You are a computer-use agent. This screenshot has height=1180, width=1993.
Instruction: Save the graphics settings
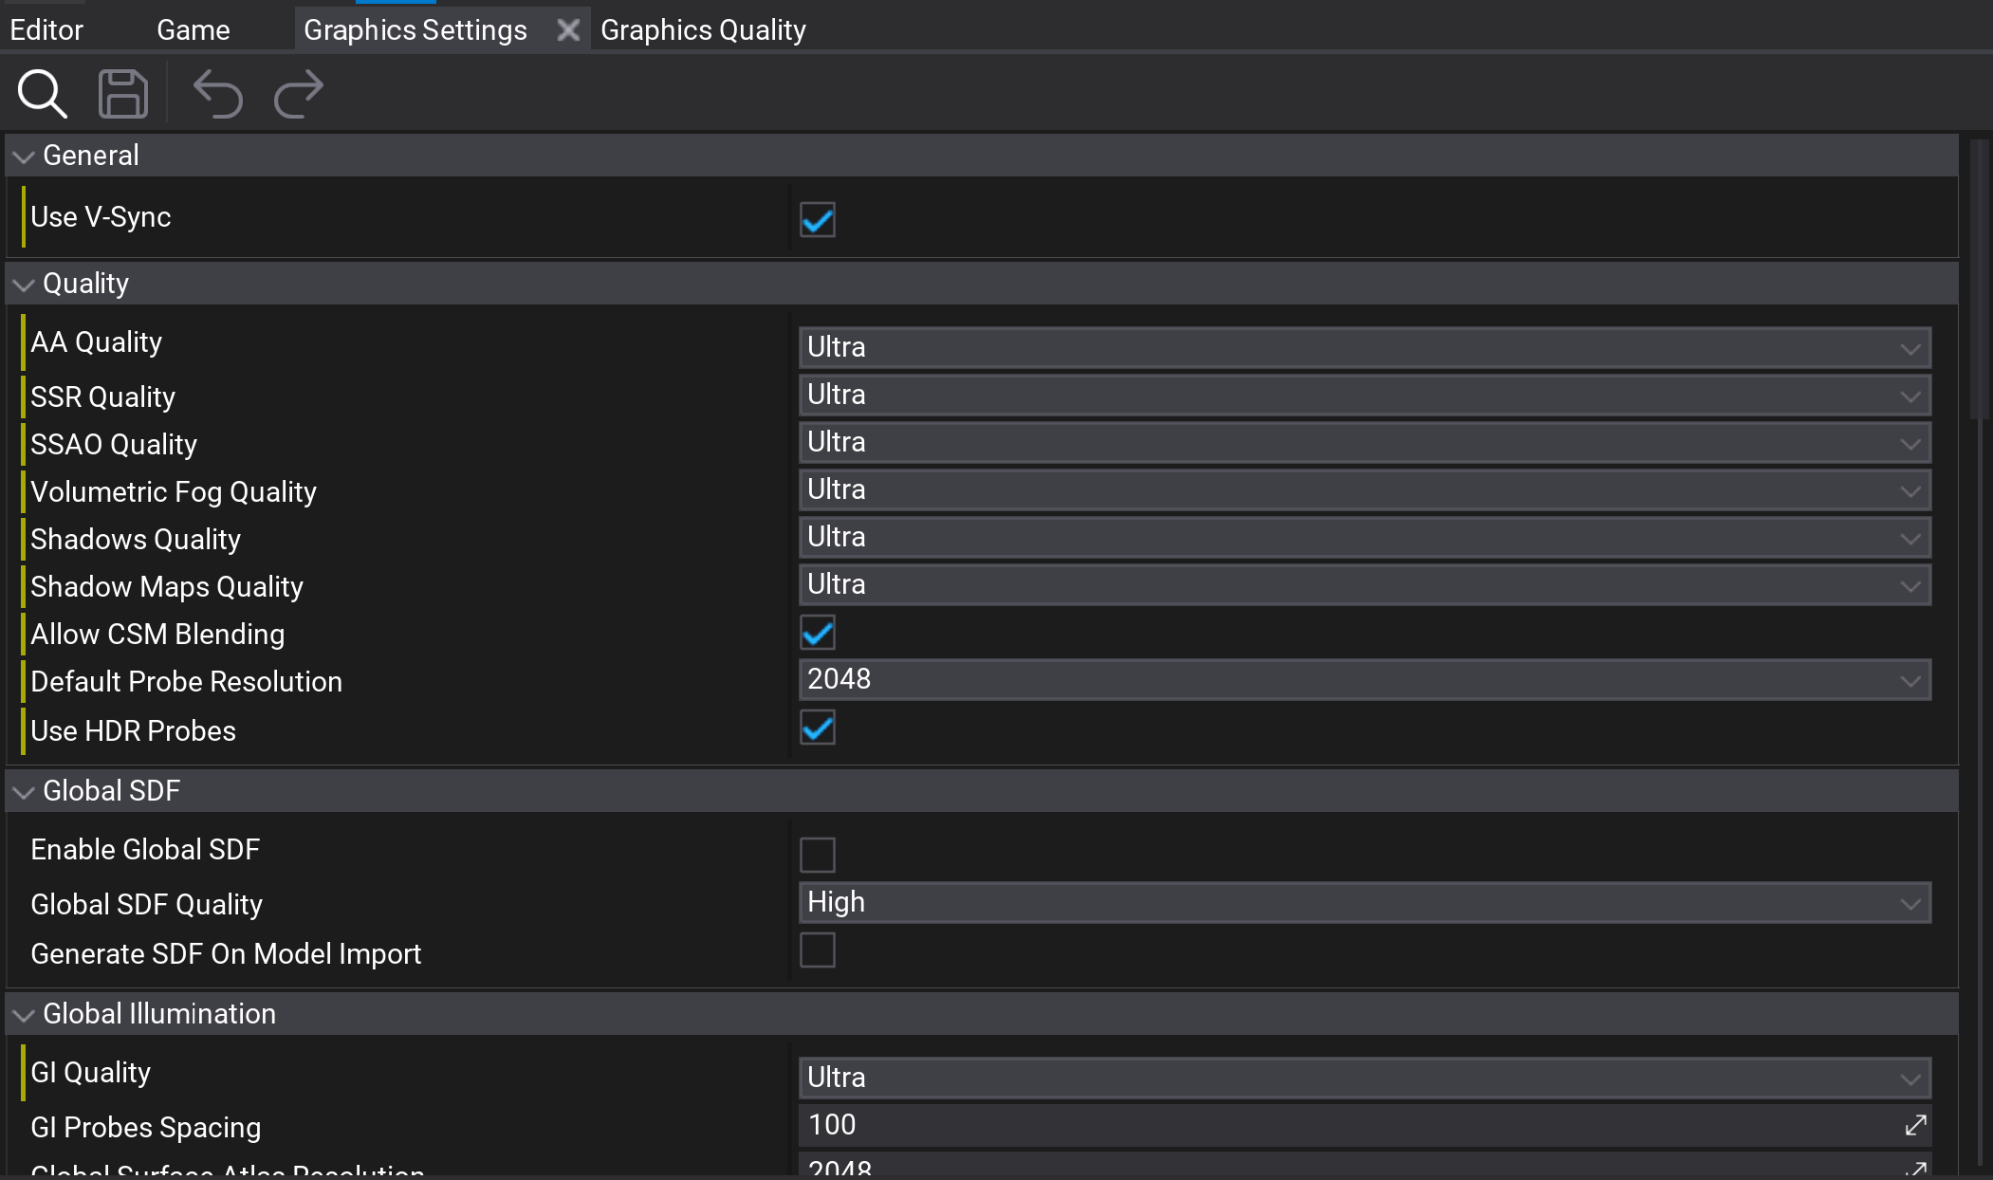point(122,94)
